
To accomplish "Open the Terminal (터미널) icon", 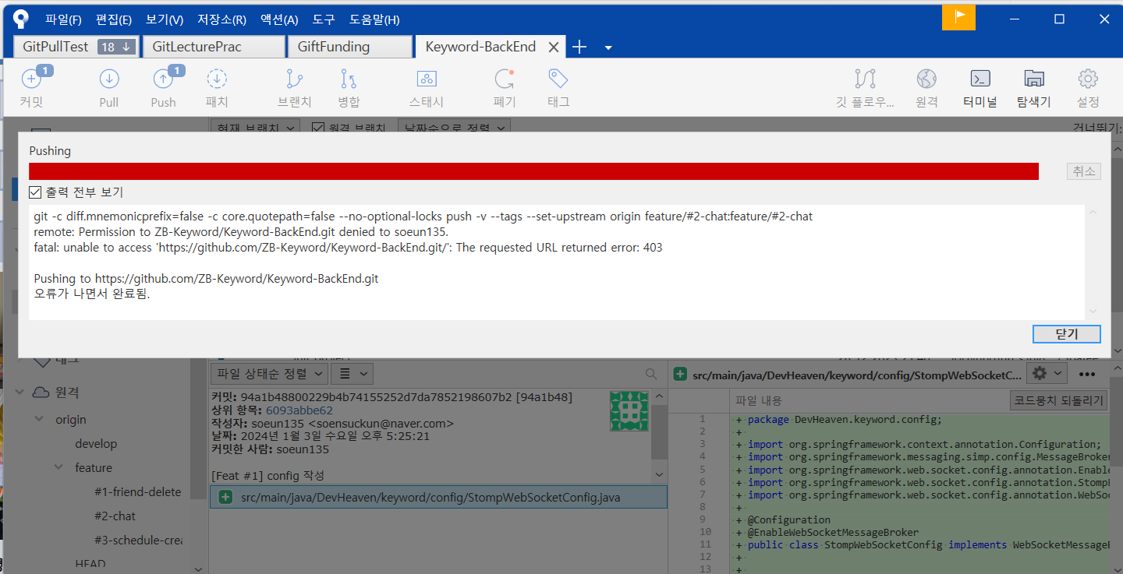I will pos(980,79).
